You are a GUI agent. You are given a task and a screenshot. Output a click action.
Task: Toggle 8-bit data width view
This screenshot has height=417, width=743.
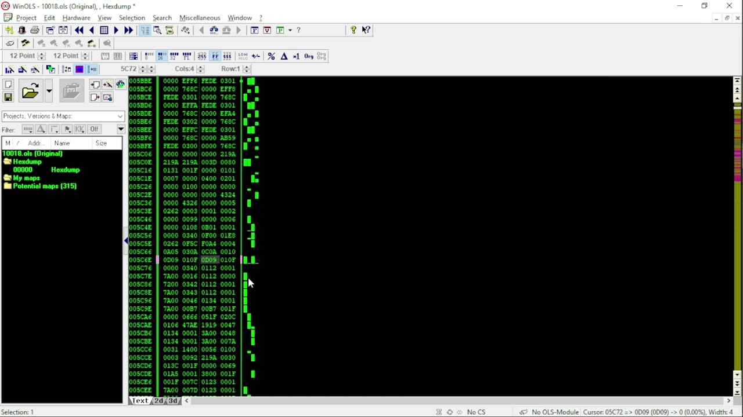pos(149,56)
